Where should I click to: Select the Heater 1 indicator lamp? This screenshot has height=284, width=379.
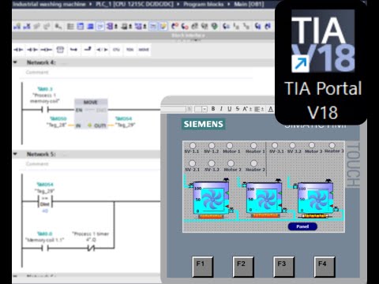coord(253,145)
